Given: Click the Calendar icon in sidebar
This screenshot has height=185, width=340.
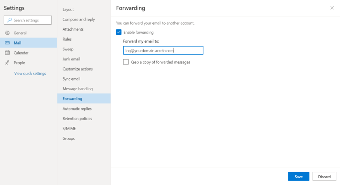Looking at the screenshot, I should pos(7,53).
